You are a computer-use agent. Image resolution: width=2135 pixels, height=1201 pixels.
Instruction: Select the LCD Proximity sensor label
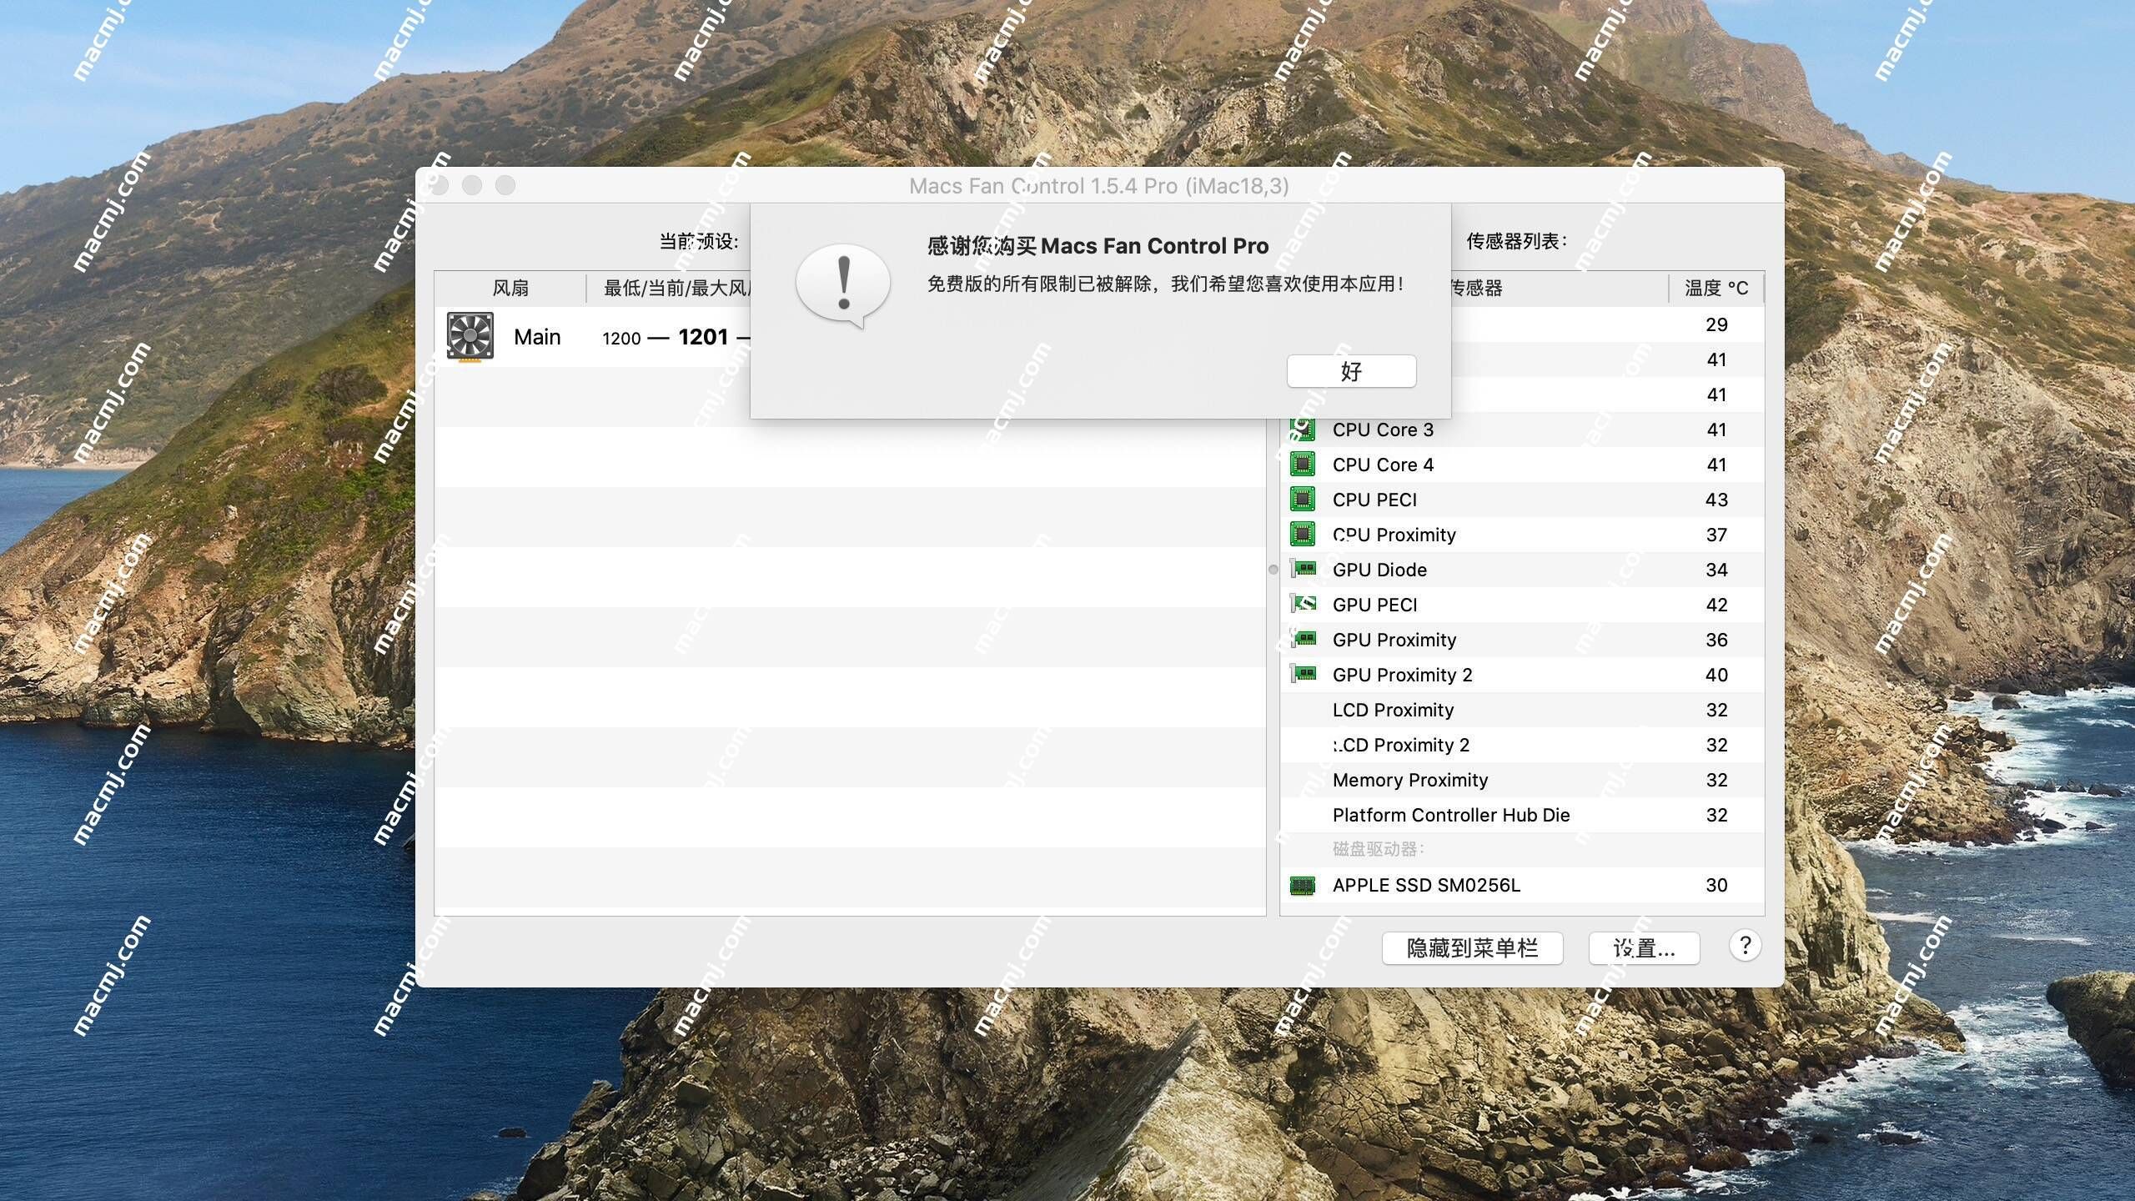click(x=1393, y=710)
